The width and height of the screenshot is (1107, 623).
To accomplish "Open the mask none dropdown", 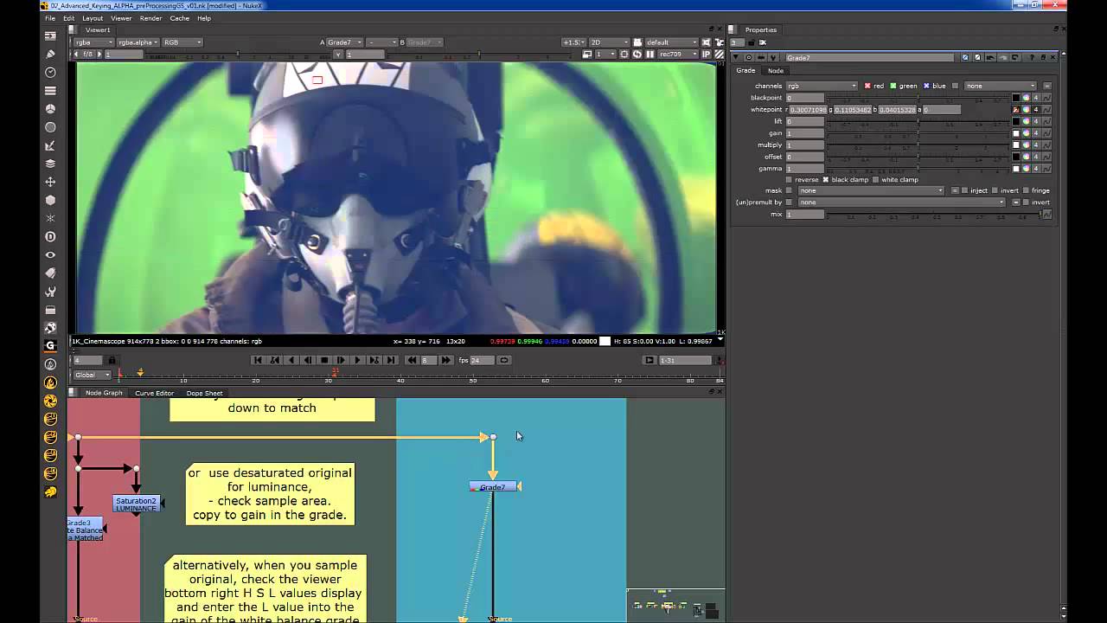I will [872, 190].
